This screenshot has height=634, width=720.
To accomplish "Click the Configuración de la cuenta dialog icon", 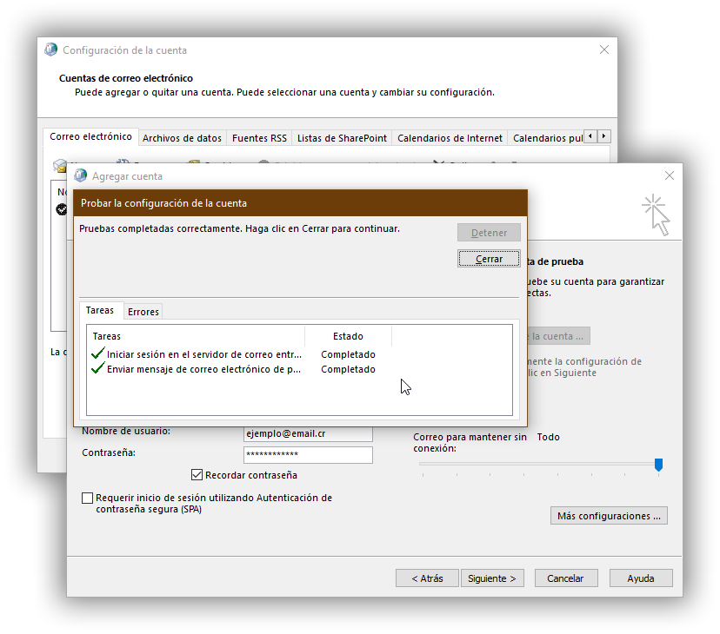I will tap(50, 50).
